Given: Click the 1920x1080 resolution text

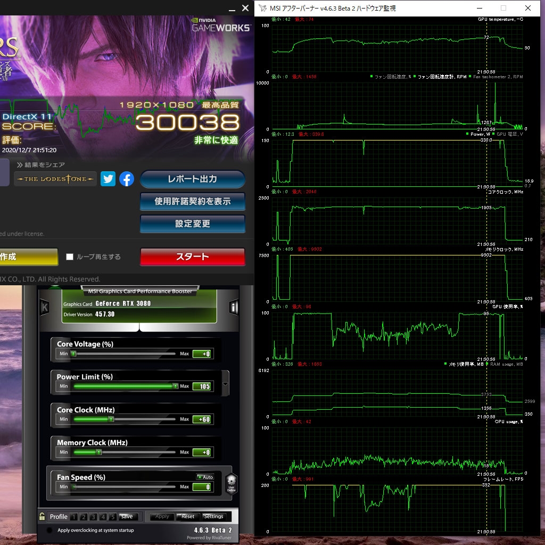Looking at the screenshot, I should tap(156, 105).
